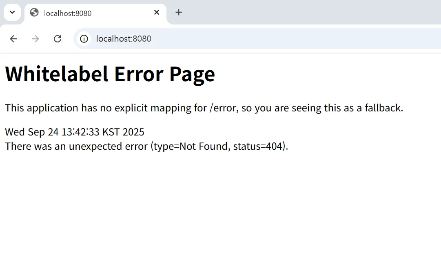Reload the localhost:8080 page
The height and width of the screenshot is (273, 441).
tap(58, 38)
